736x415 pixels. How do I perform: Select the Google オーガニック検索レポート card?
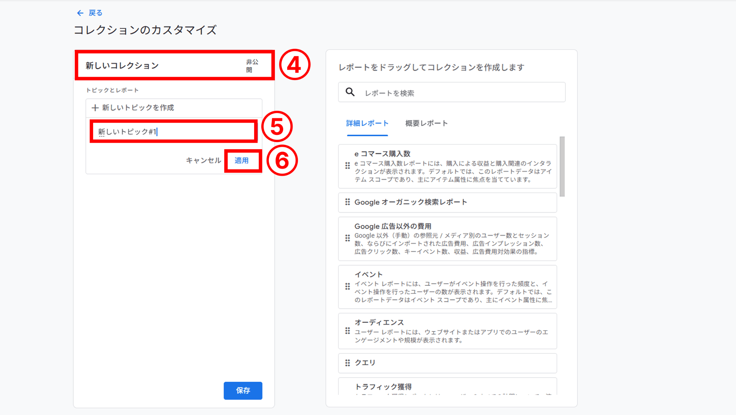(x=447, y=202)
